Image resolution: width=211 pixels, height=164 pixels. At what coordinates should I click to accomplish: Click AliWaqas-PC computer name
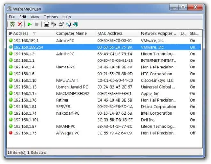(67, 133)
